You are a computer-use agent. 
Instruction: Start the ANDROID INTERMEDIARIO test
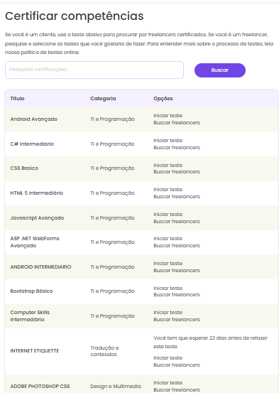[168, 264]
